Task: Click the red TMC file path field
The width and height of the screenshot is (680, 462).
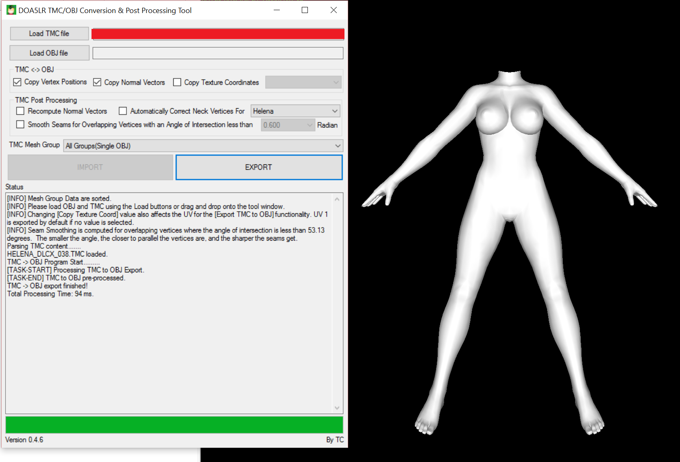Action: coord(218,34)
